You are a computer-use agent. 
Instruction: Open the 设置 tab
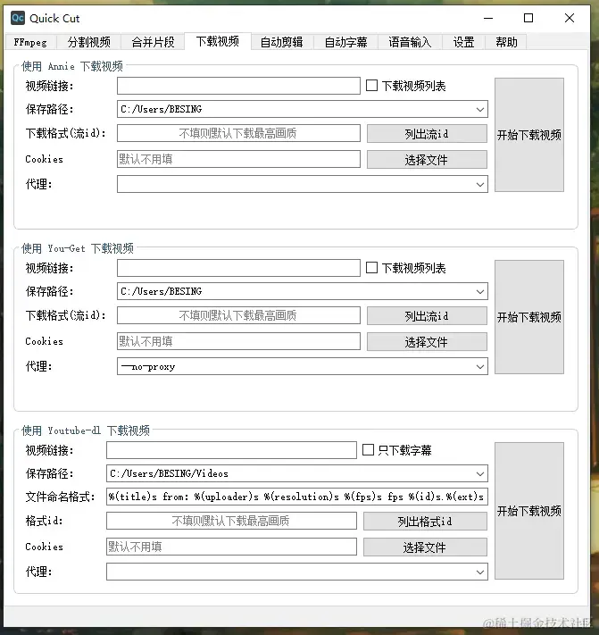[463, 42]
